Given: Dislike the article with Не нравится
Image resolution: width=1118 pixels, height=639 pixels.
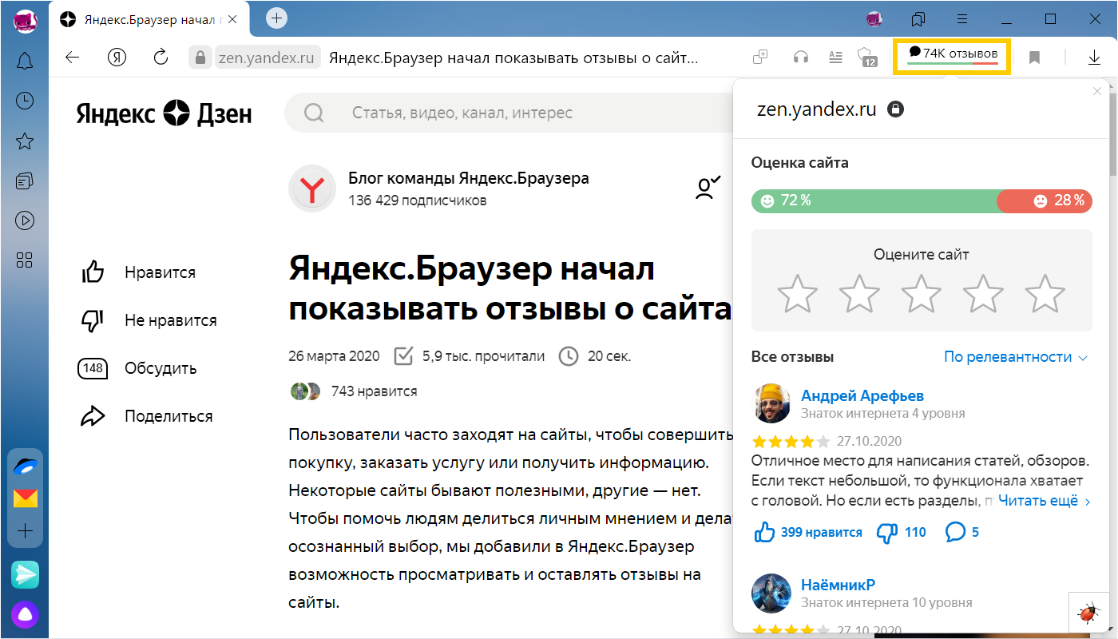Looking at the screenshot, I should tap(149, 320).
